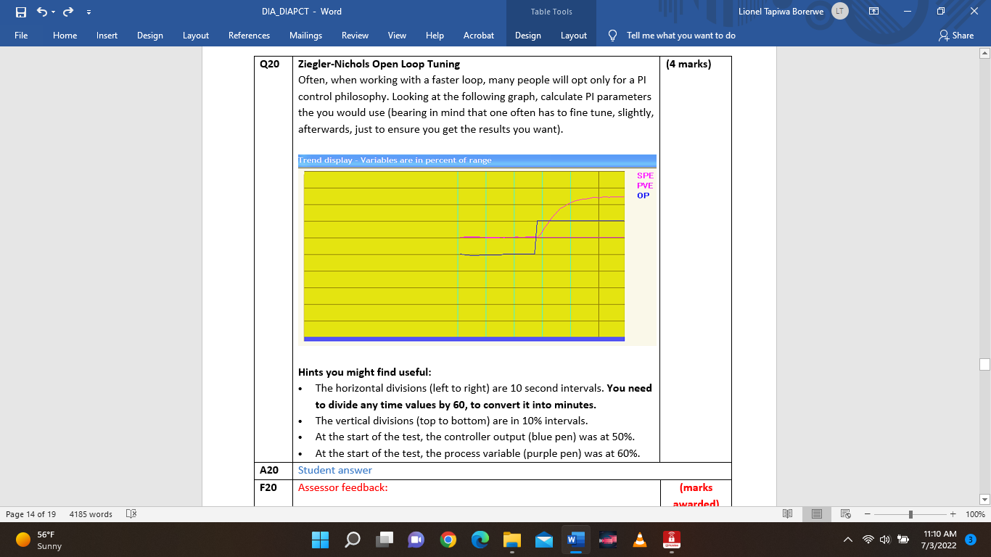Zoom in with the plus button
The image size is (991, 557).
click(x=953, y=514)
